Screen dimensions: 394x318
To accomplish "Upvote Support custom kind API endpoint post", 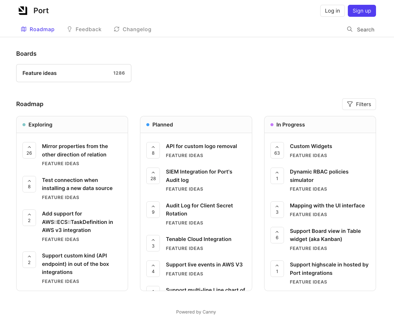I will 29,260.
